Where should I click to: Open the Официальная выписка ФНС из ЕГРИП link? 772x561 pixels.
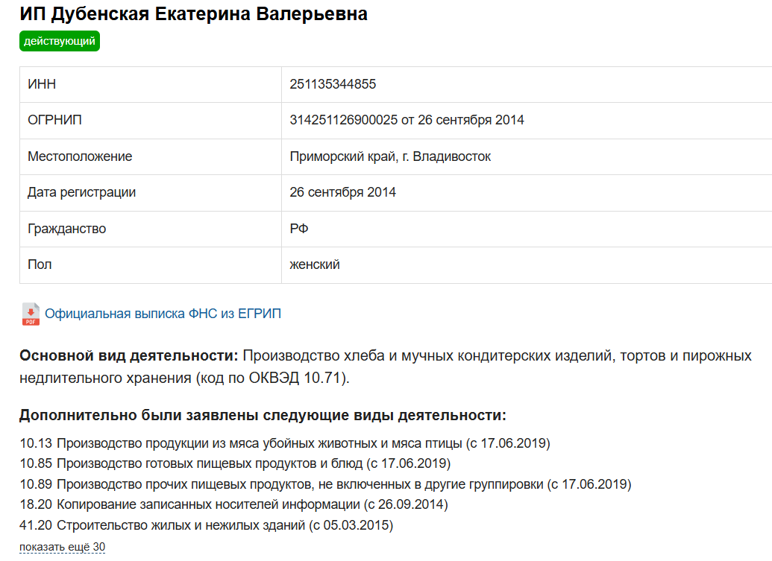pos(163,314)
